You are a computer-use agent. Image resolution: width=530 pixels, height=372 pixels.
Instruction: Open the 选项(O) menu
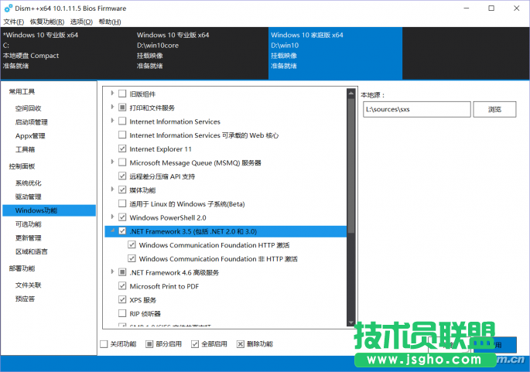(x=81, y=22)
